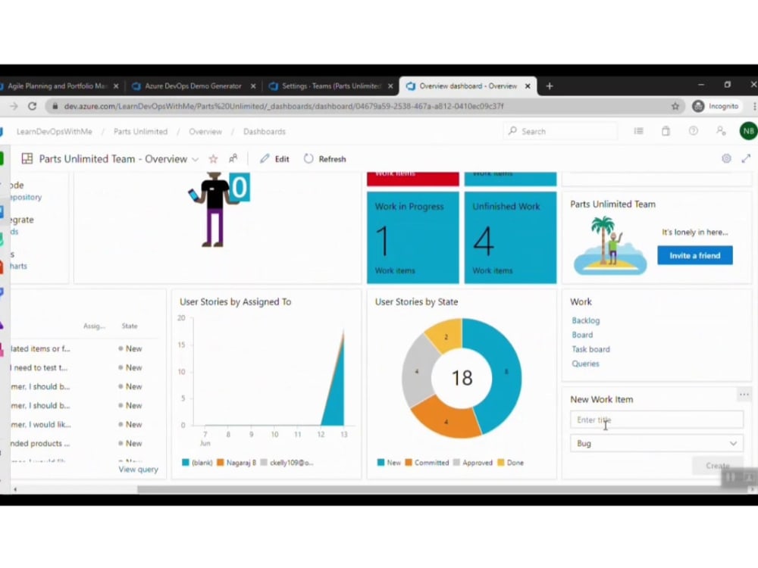Viewport: 758px width, 568px height.
Task: Switch to Agile Planning and Portfolio tab
Action: (x=57, y=86)
